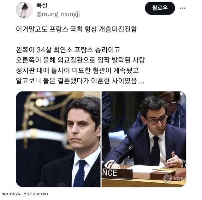Click the line starting 알고보니 둘은 결혼했다가
Image resolution: width=202 pixels, height=200 pixels.
click(x=80, y=81)
